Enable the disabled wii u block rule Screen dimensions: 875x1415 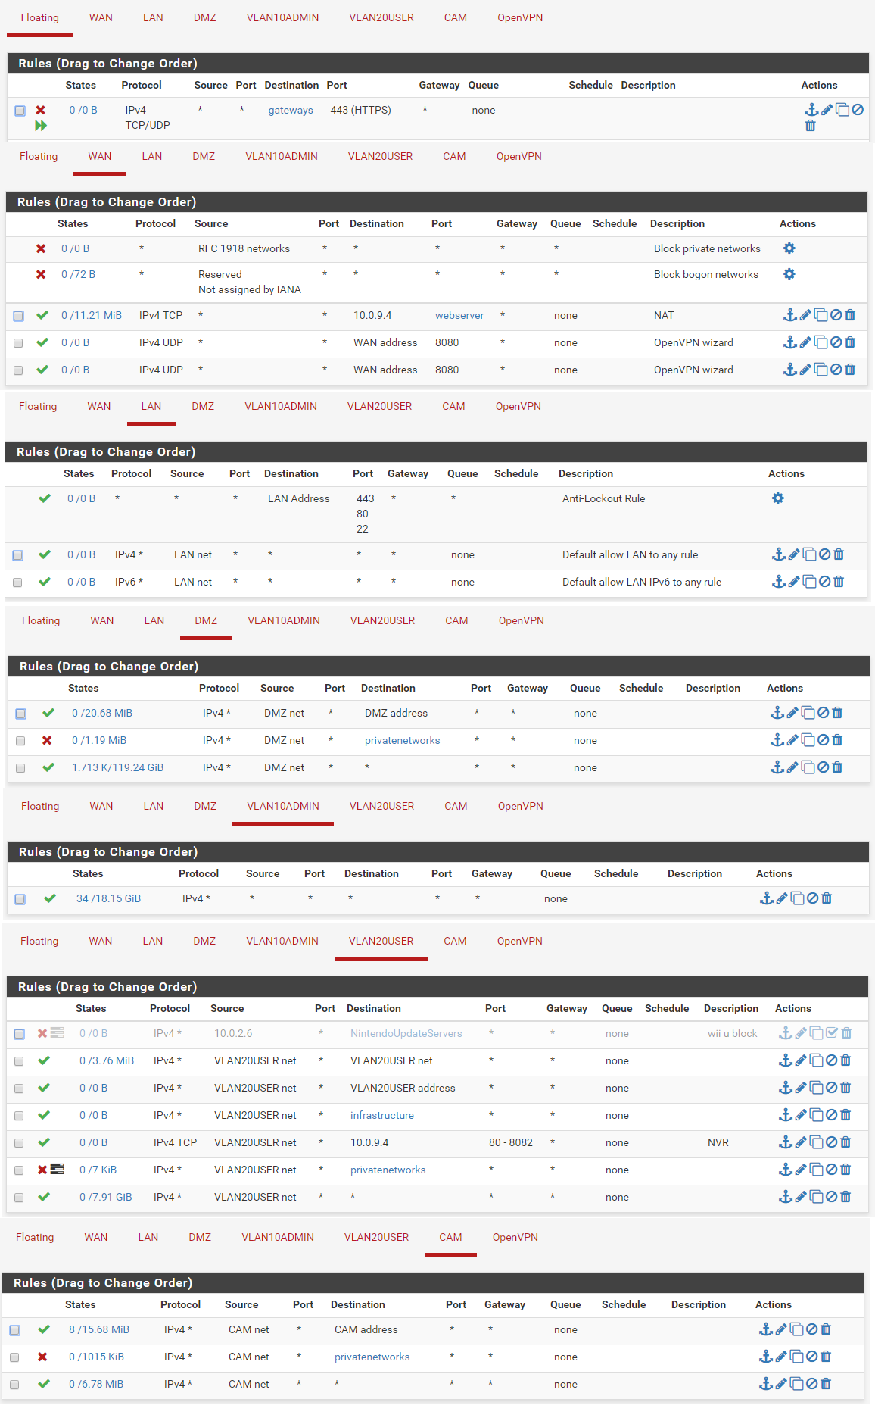832,1033
